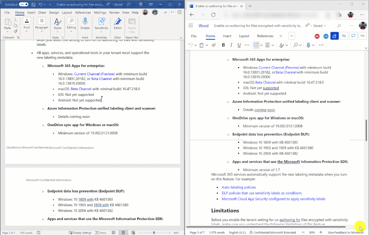Click the Copy icon in desktop Word ribbon

16,25
